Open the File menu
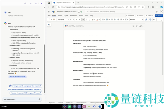The width and height of the screenshot is (164, 109). point(49,16)
